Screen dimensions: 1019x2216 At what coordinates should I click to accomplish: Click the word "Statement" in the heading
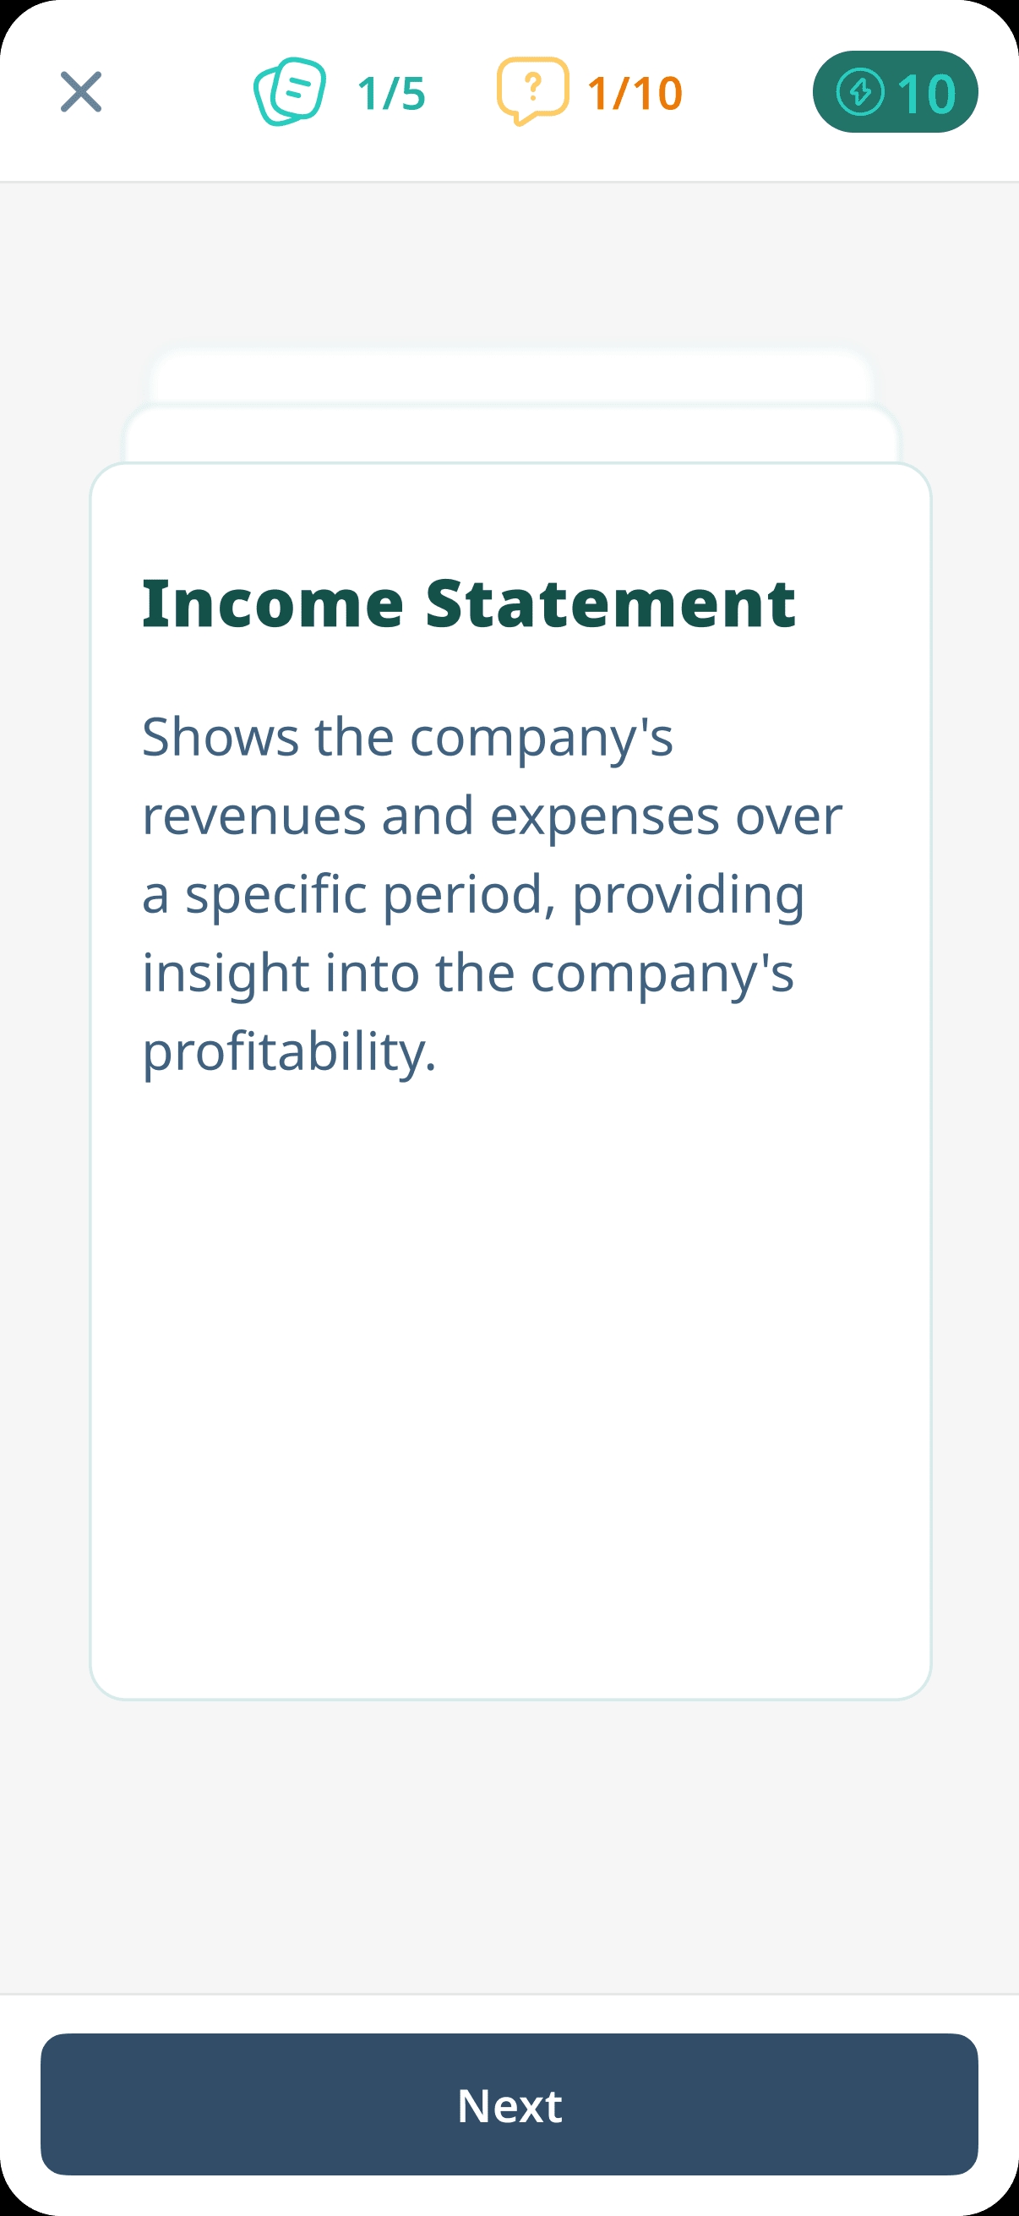point(611,604)
